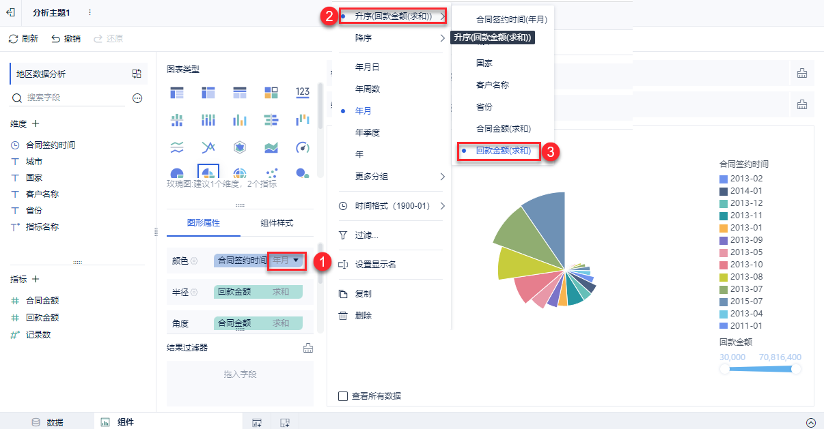Select the stacked column chart icon
824x429 pixels.
click(x=208, y=120)
